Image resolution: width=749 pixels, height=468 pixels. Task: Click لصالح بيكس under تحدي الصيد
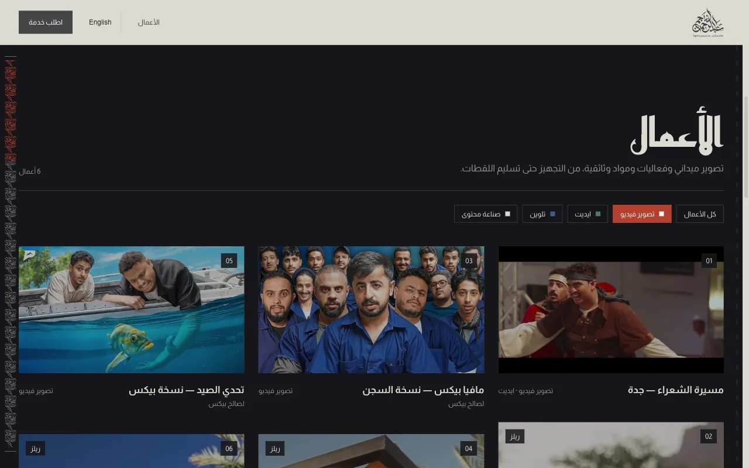pos(227,404)
